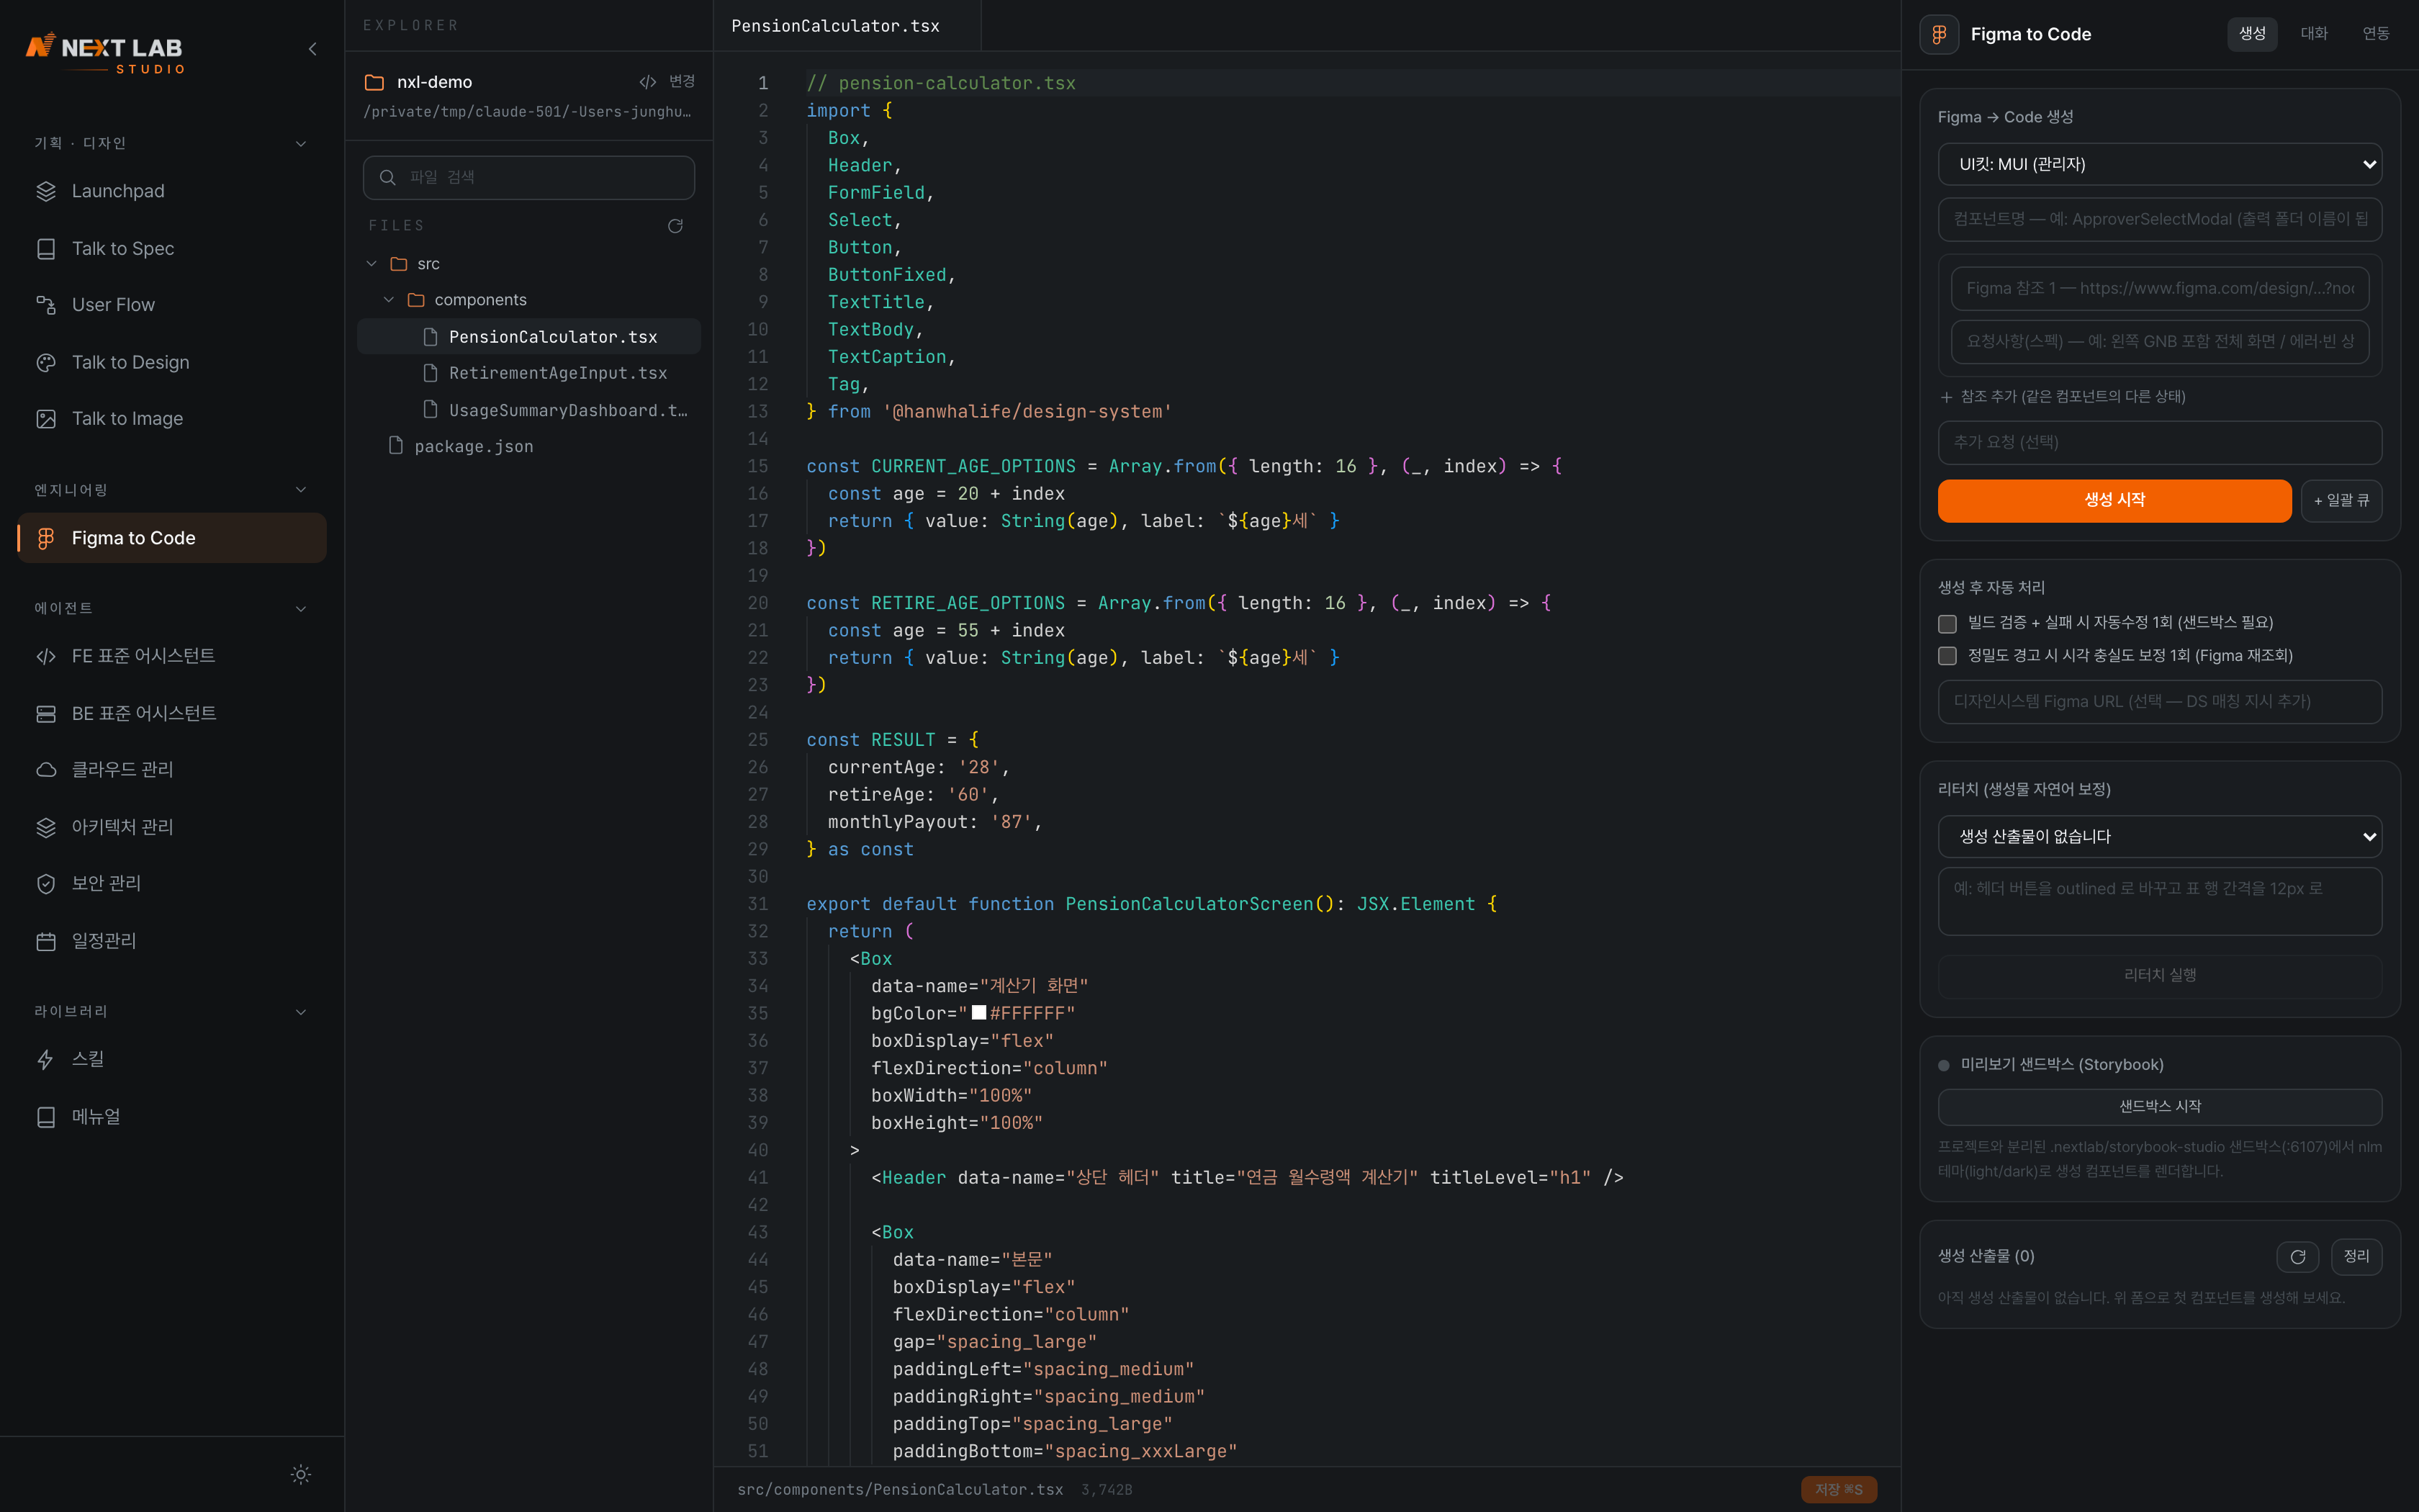Collapse the 기획 · 디자인 section
Image resolution: width=2419 pixels, height=1512 pixels.
pos(301,143)
